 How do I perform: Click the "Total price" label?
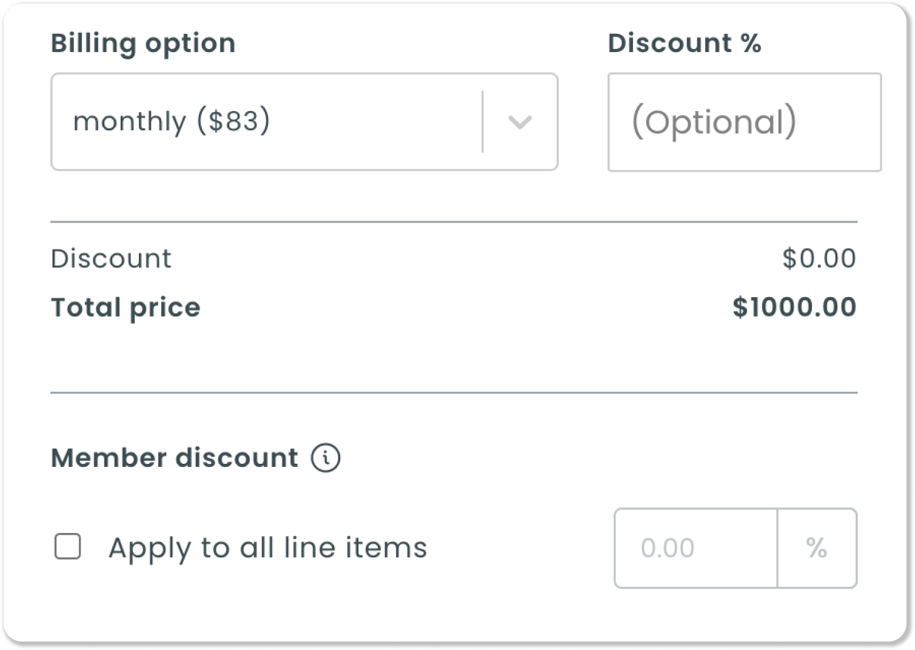pyautogui.click(x=126, y=307)
